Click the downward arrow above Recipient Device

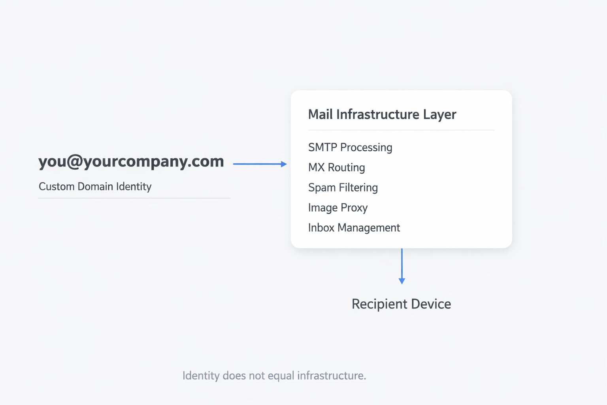point(402,267)
